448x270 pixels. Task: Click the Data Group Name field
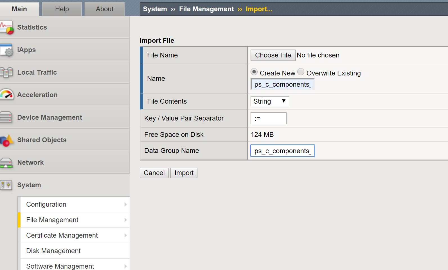click(x=282, y=151)
